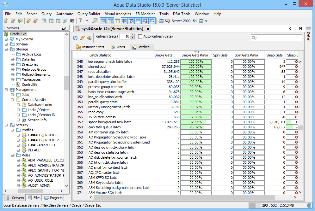Toggle the plain table grid layout button

click(124, 21)
